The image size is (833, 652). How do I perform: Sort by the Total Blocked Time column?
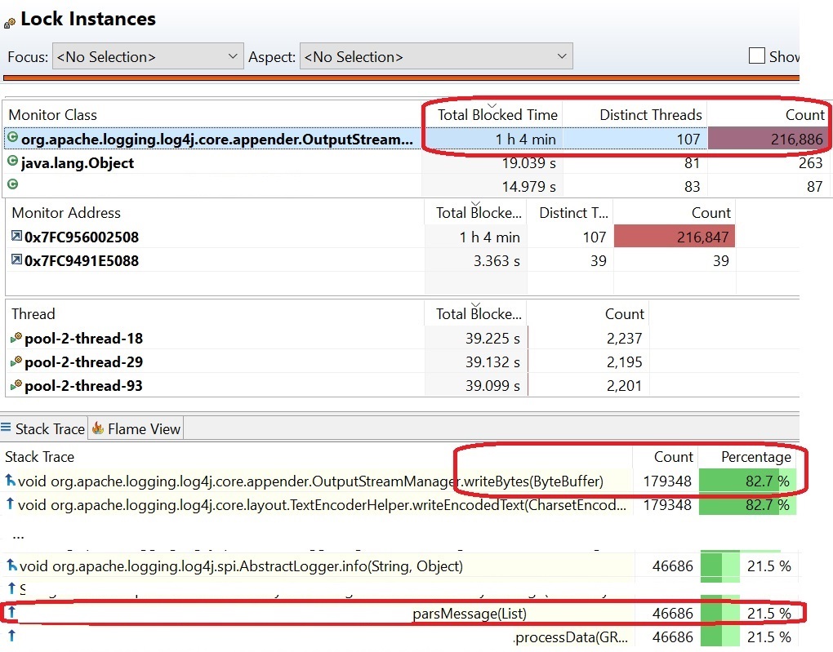[497, 114]
